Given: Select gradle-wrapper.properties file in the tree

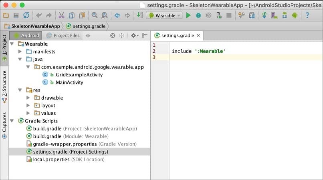Looking at the screenshot, I should (x=65, y=144).
